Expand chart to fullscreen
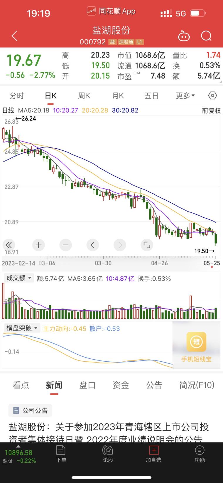The height and width of the screenshot is (483, 223). click(x=146, y=245)
